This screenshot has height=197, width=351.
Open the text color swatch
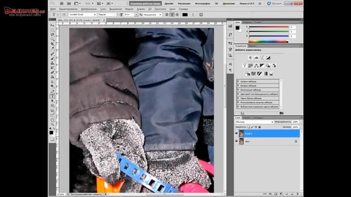click(x=185, y=15)
